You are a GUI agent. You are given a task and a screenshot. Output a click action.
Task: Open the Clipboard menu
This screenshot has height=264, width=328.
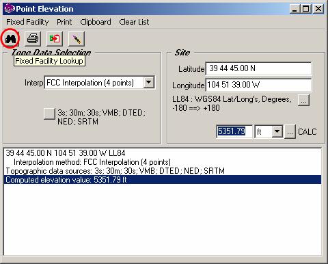96,22
